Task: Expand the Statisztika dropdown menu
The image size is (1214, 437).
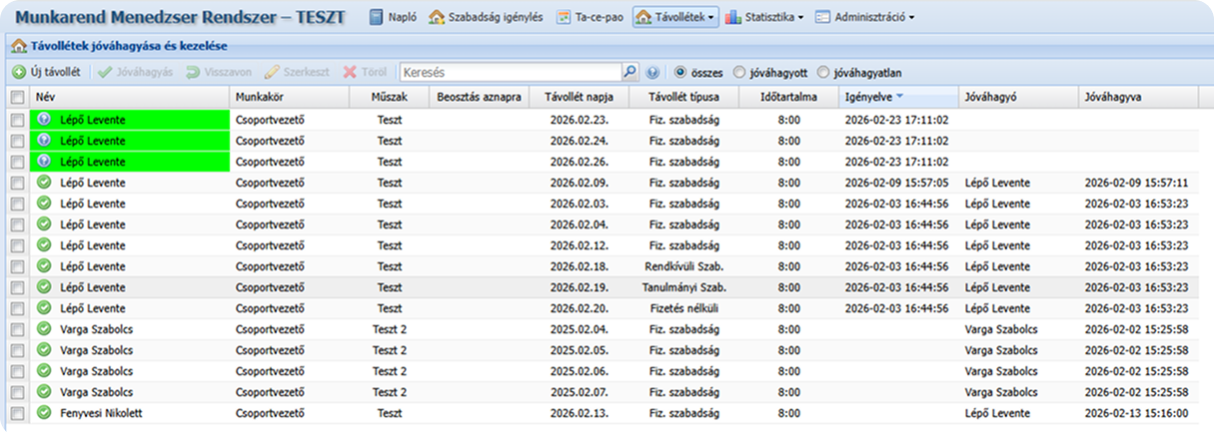Action: point(765,17)
